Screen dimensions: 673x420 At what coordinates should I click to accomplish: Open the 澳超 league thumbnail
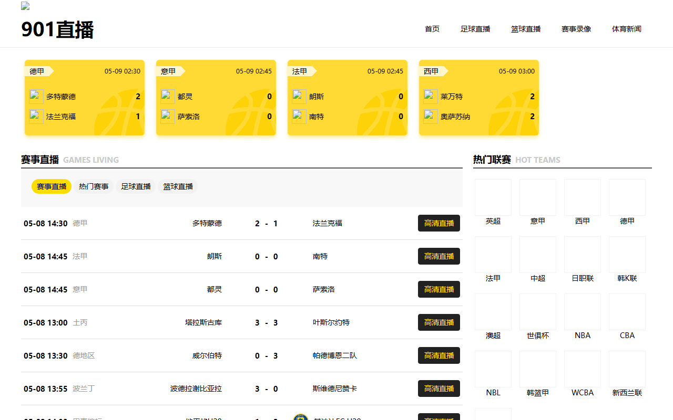493,312
